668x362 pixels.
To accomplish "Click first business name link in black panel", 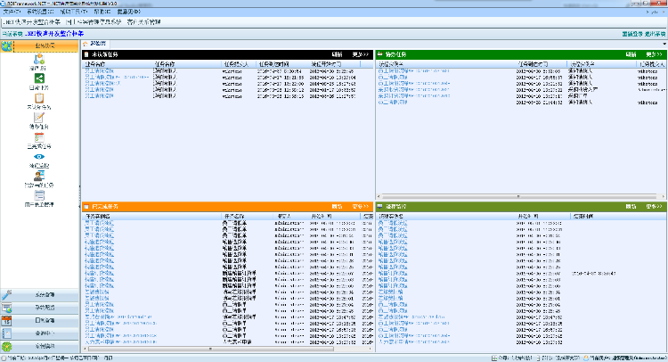I will (99, 71).
